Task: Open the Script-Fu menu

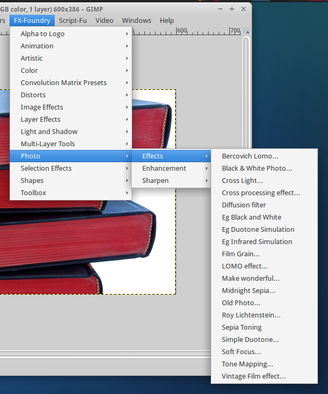Action: tap(73, 20)
